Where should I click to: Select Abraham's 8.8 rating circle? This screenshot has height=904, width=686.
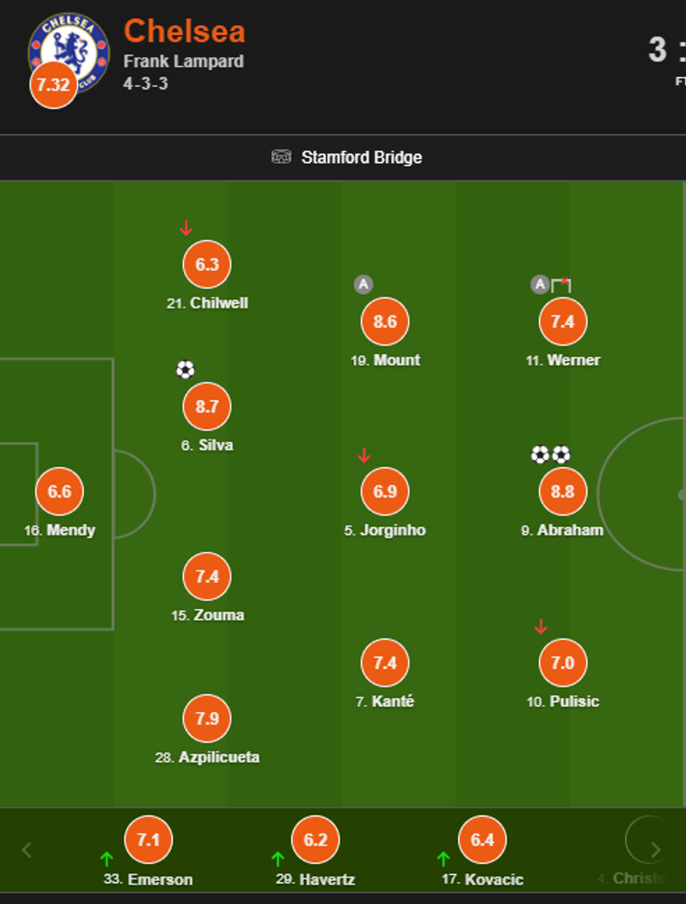click(x=563, y=491)
